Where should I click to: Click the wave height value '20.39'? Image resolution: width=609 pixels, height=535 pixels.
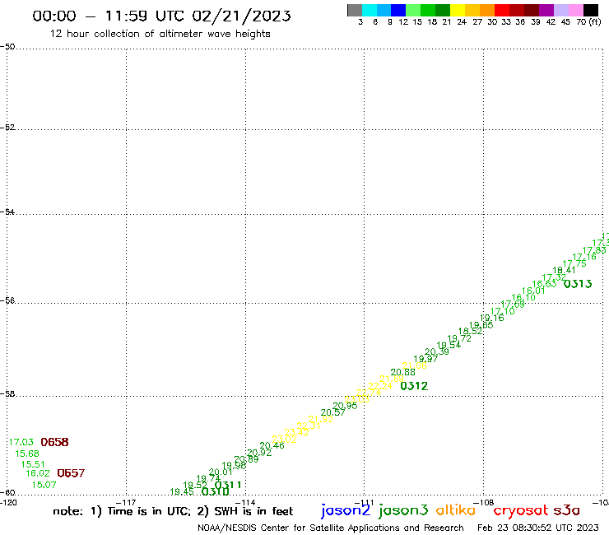pyautogui.click(x=436, y=352)
